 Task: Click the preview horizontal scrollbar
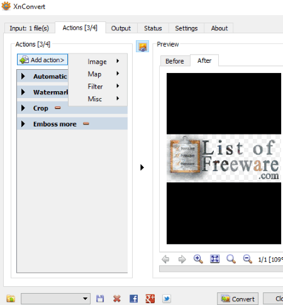coord(221,269)
